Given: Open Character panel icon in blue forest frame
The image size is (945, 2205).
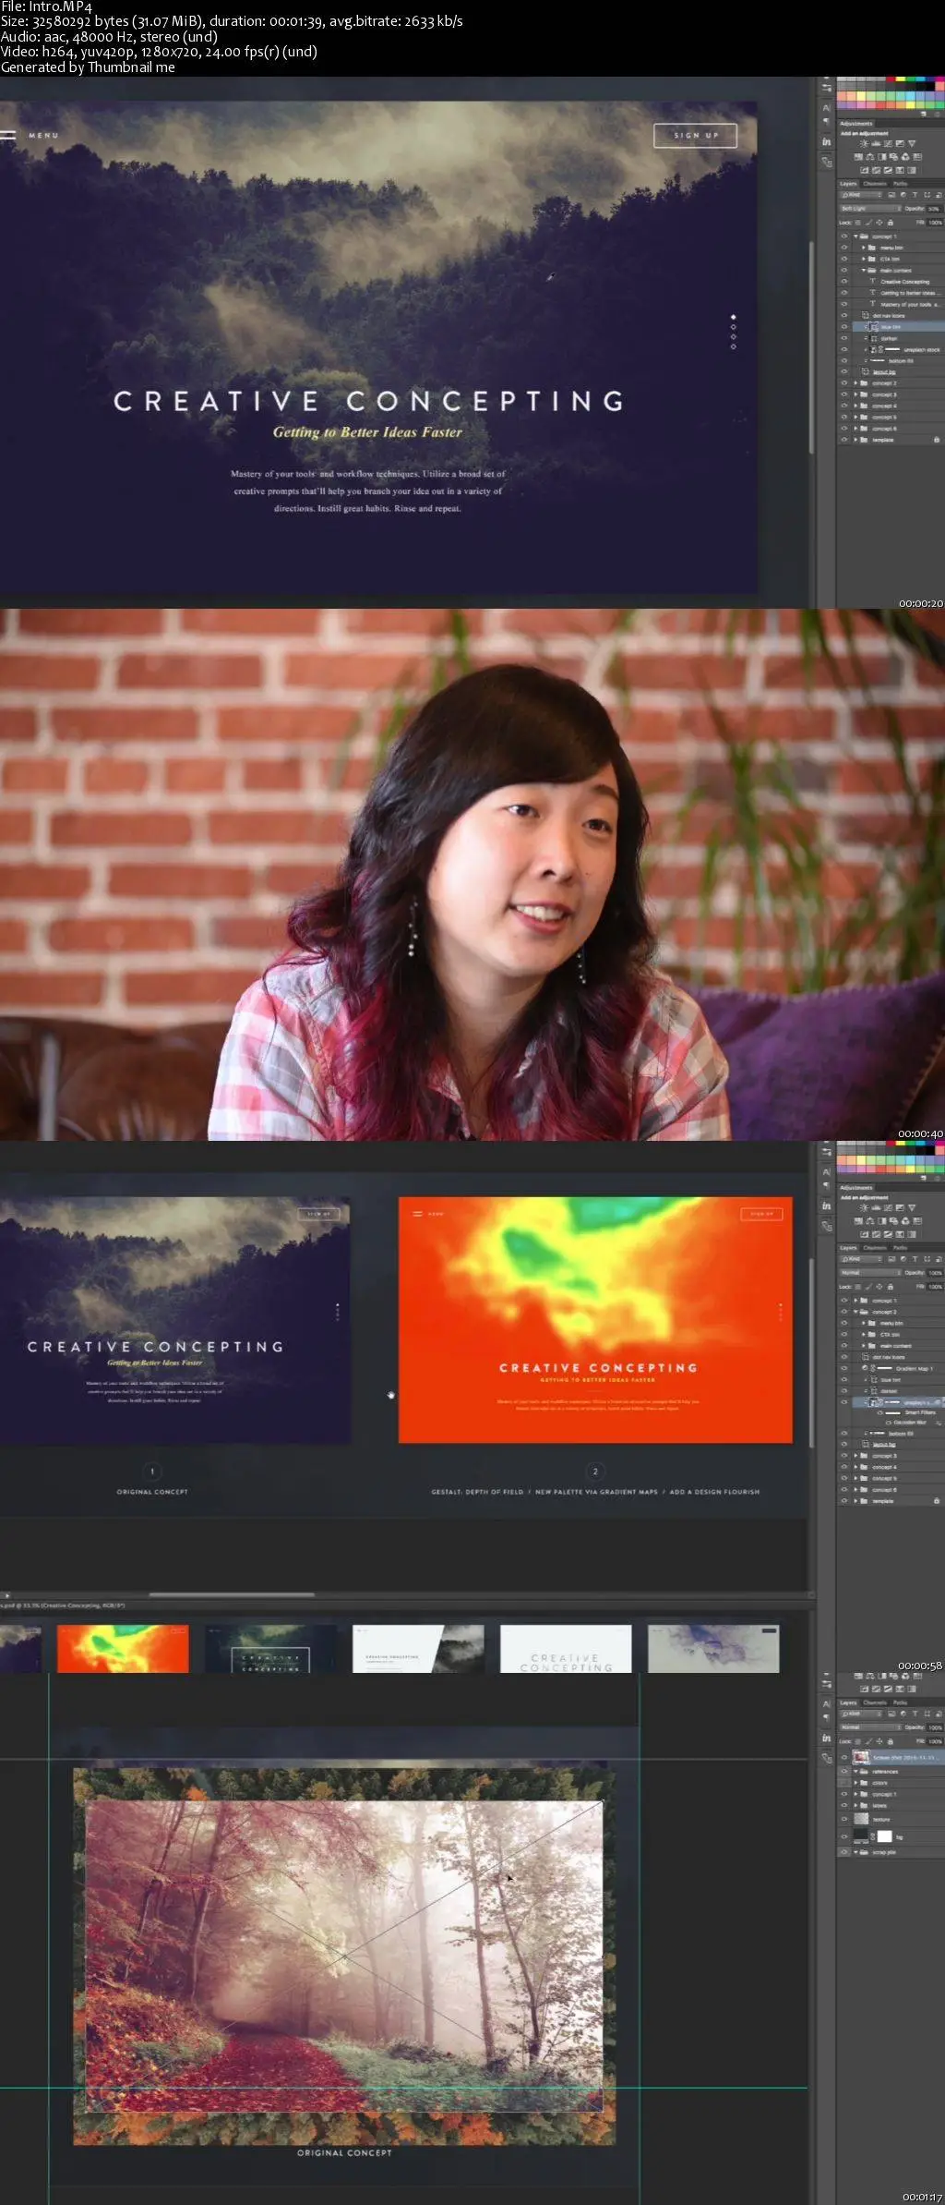Looking at the screenshot, I should (x=826, y=108).
